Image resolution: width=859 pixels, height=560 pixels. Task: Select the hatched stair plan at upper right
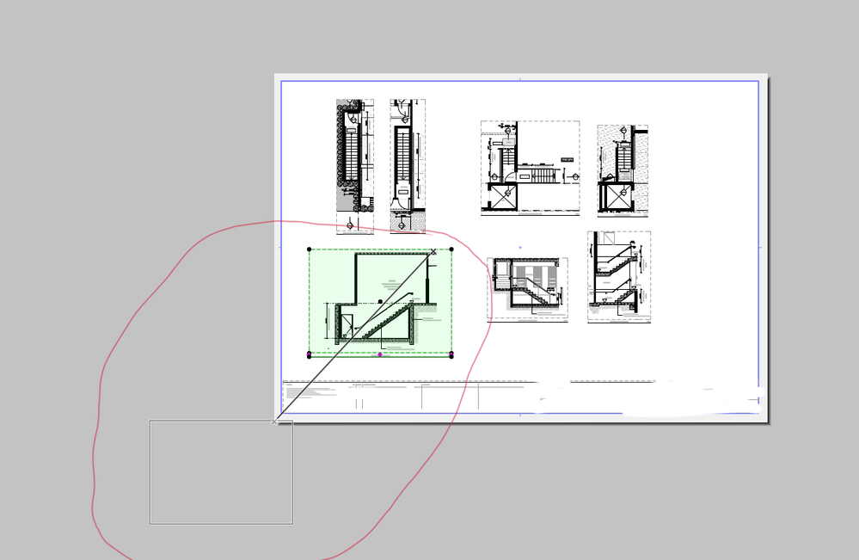click(x=623, y=171)
